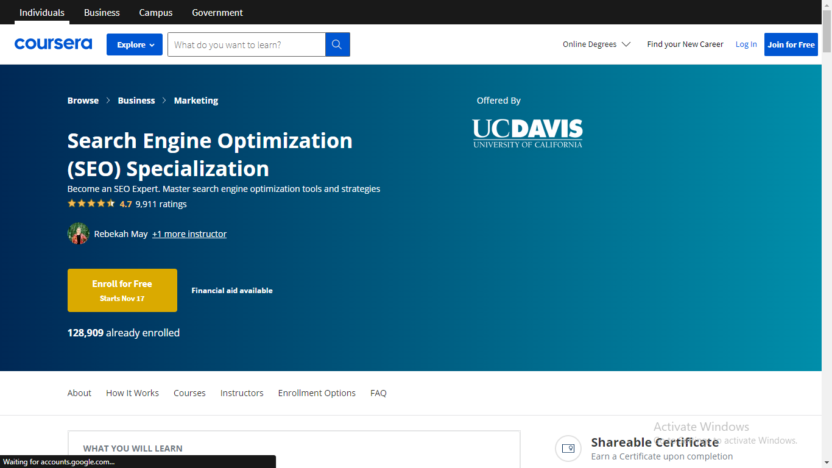Click the 'Become an SEO Expert' subtitle

click(224, 189)
